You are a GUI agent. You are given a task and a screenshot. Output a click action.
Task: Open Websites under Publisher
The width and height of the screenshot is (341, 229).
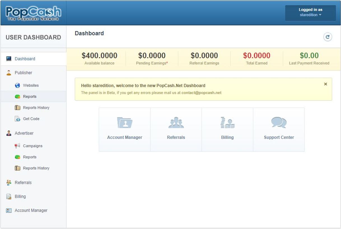[x=31, y=85]
